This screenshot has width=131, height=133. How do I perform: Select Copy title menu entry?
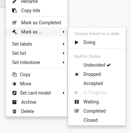(x=36, y=11)
